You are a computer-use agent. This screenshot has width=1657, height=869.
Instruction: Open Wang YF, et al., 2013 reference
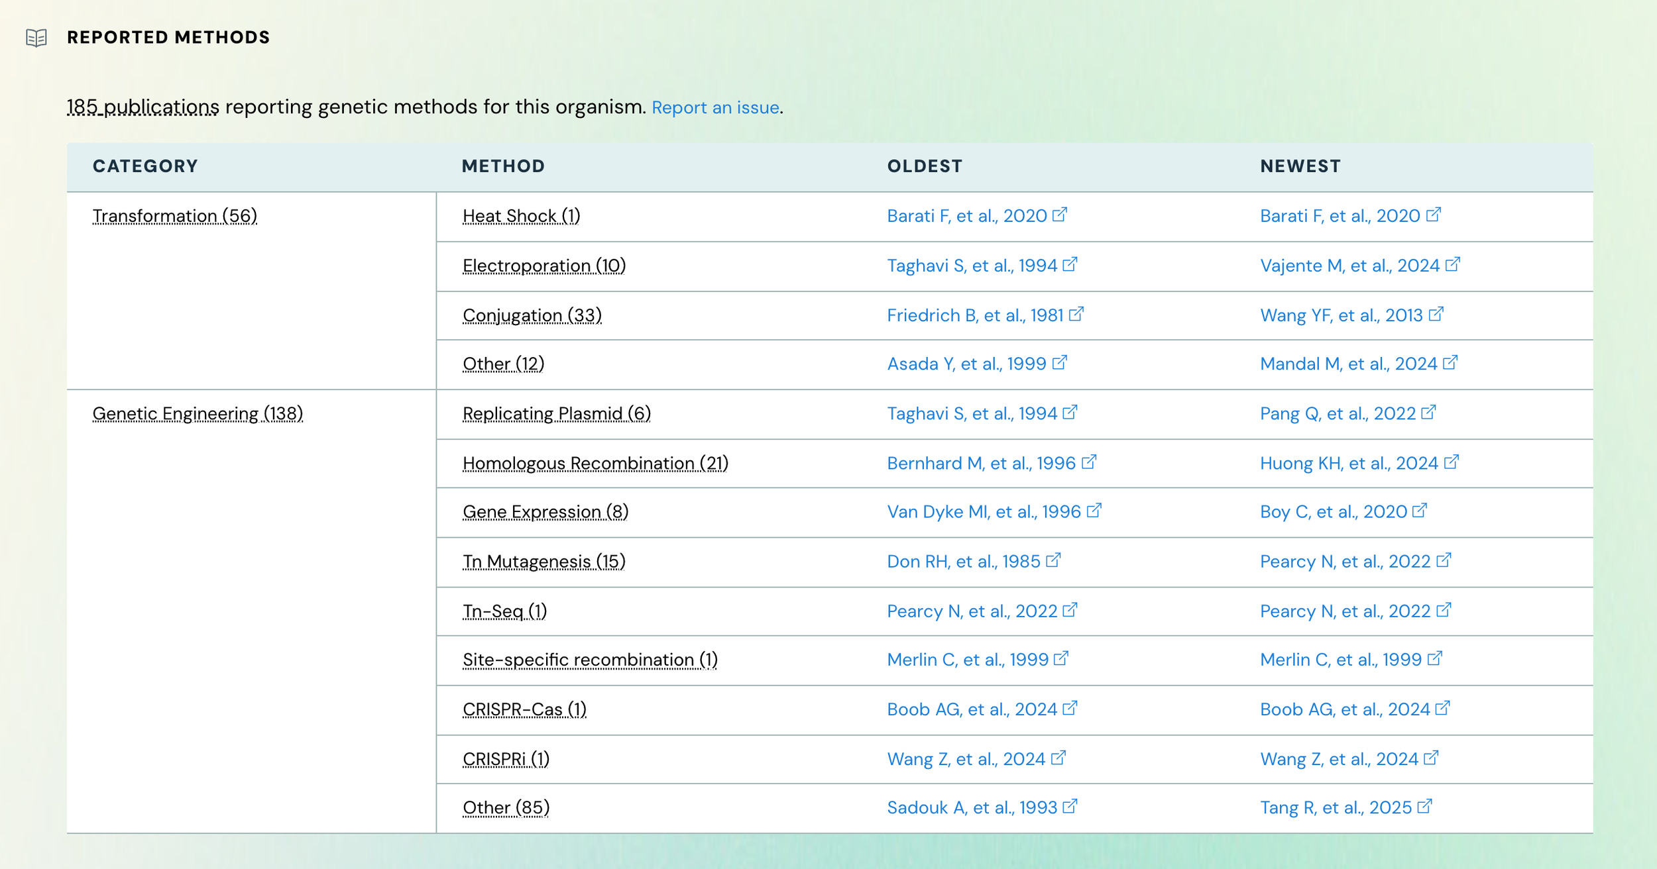pyautogui.click(x=1341, y=315)
